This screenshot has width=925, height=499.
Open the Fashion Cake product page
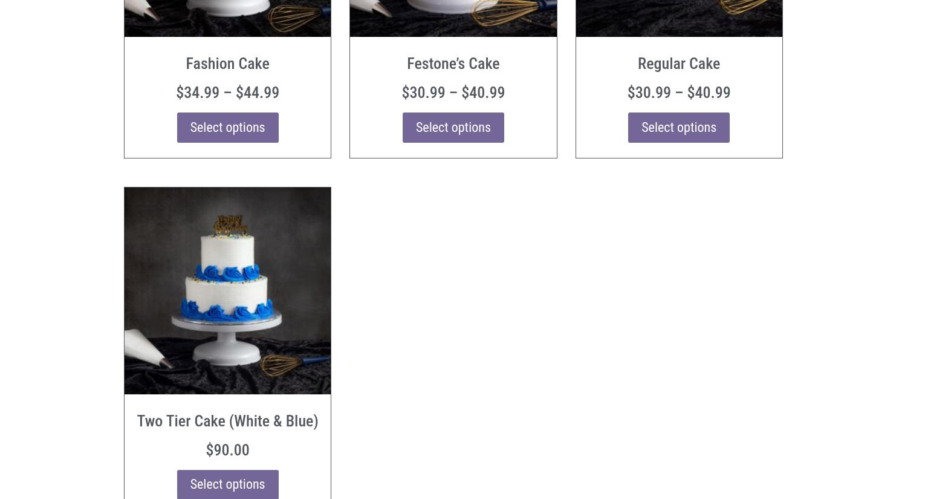[227, 64]
